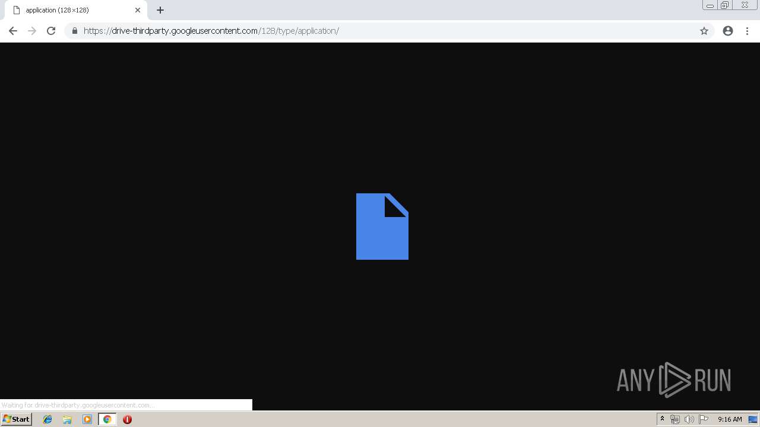Open the Windows Start menu
The height and width of the screenshot is (427, 760).
pos(16,419)
